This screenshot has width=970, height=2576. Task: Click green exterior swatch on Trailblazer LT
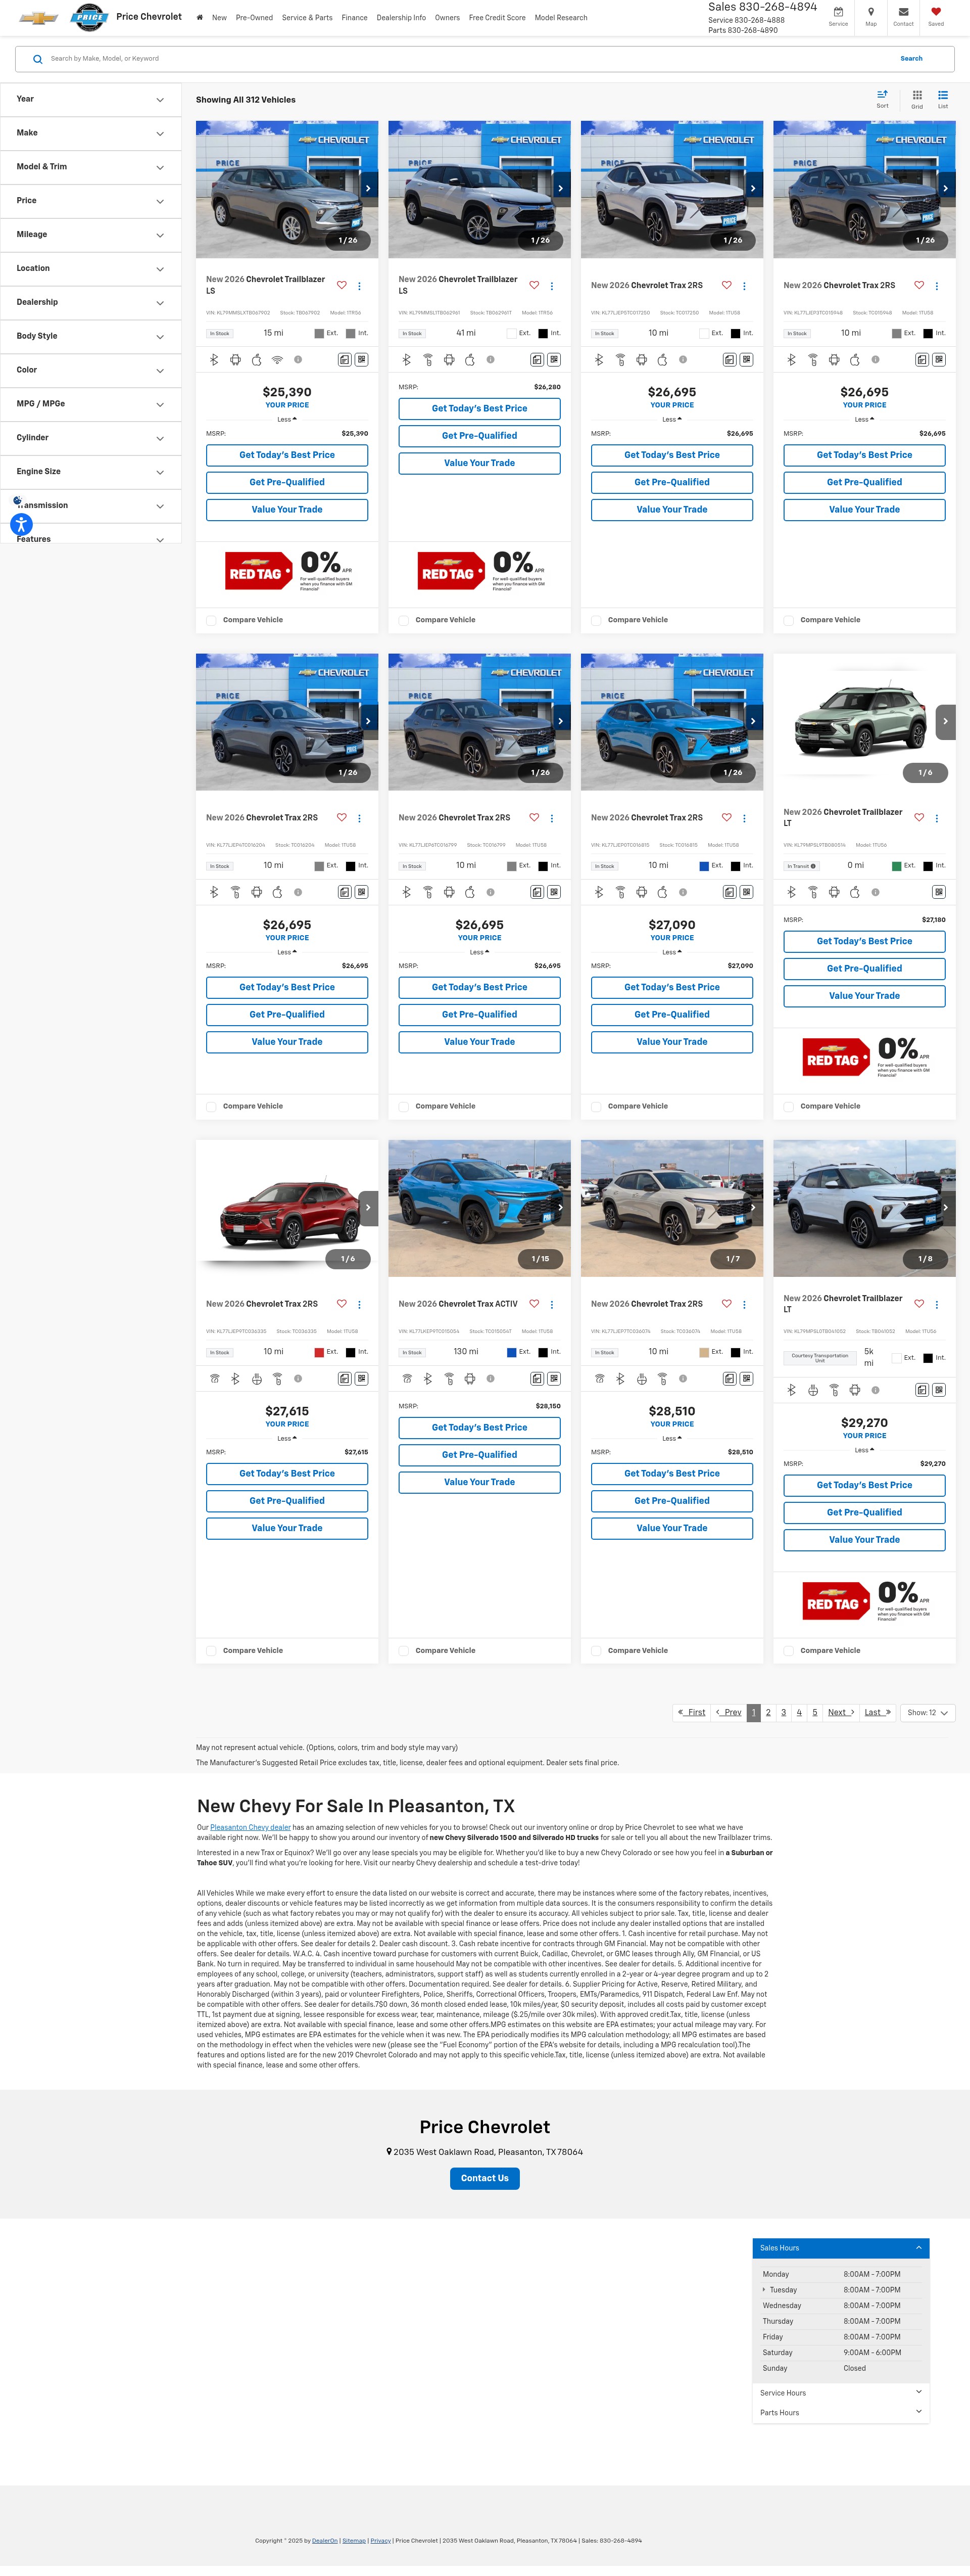[x=896, y=866]
